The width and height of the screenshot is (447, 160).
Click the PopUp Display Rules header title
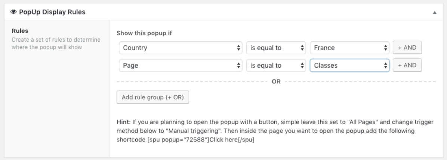50,12
